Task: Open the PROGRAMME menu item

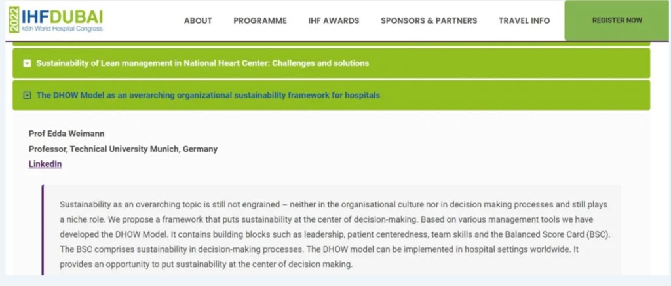Action: coord(260,20)
